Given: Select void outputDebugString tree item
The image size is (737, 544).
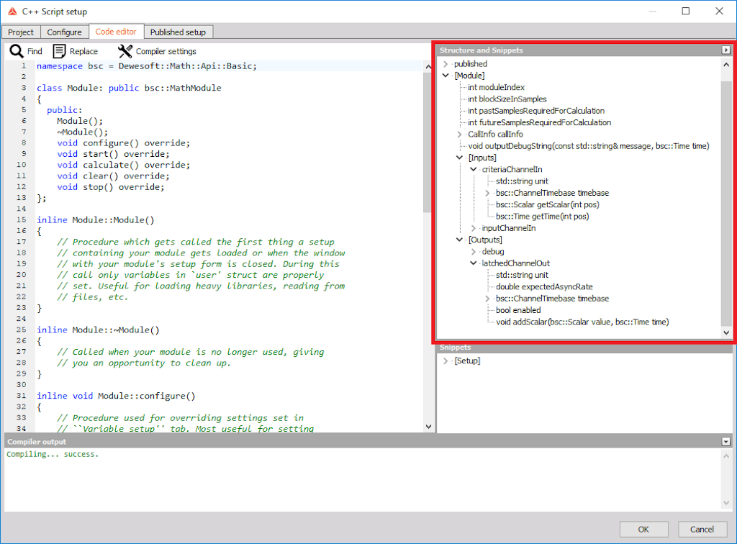Looking at the screenshot, I should (x=589, y=145).
